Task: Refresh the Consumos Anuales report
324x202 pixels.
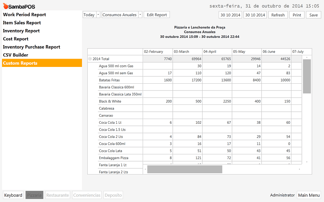Action: [x=278, y=15]
